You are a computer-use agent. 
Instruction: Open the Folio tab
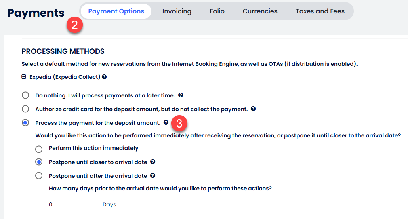(x=217, y=11)
